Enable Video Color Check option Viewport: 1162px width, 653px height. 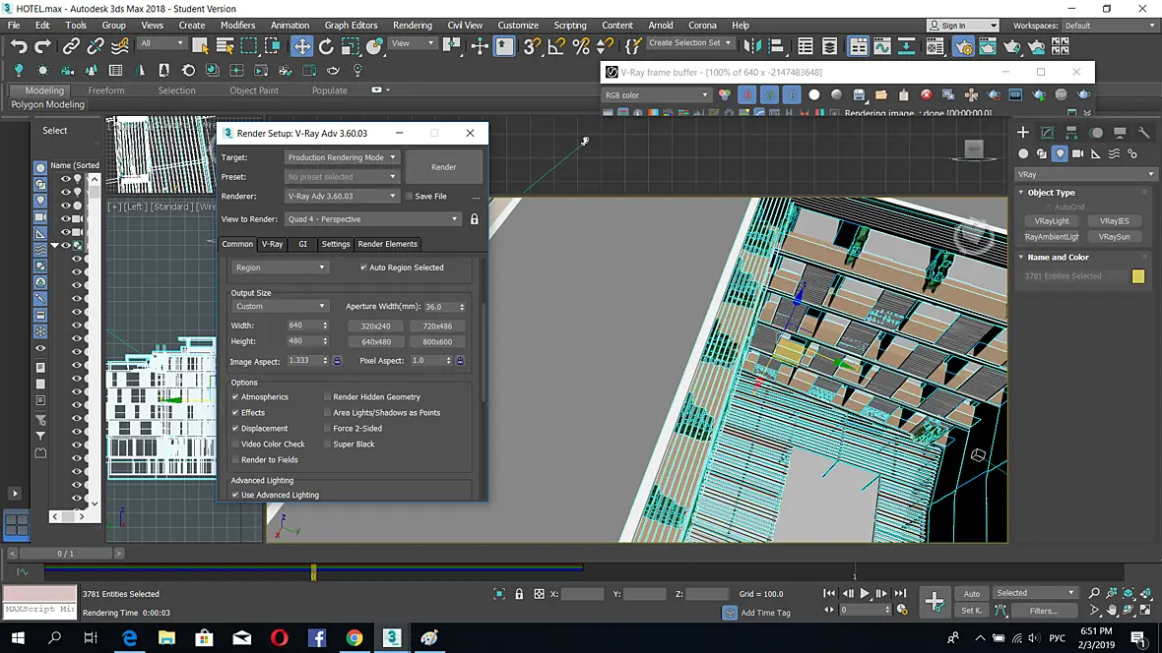[x=235, y=445]
